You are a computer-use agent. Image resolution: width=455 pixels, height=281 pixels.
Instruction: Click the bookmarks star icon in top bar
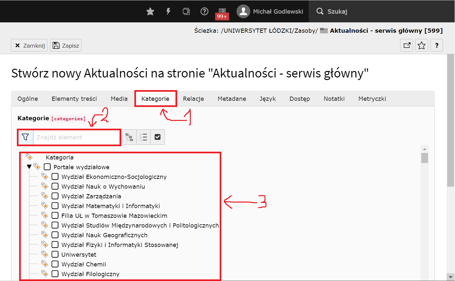(150, 12)
